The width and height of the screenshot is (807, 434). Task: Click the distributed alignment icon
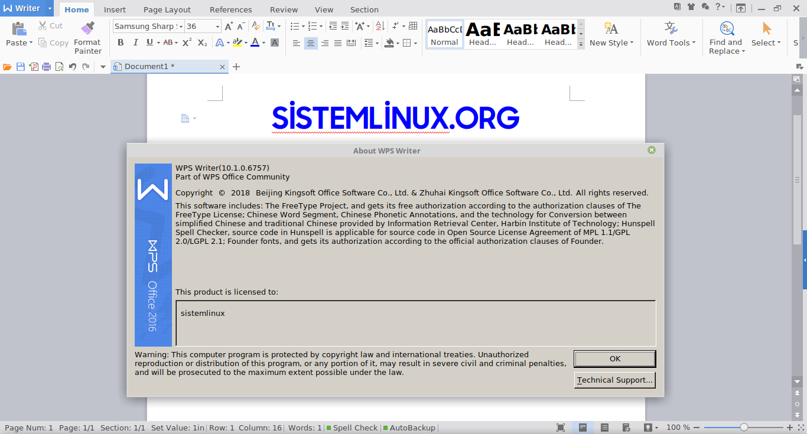[352, 43]
